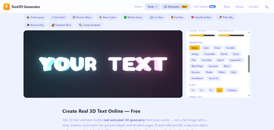Click the 'Create Real 3D Text Online — Free' heading
The image size is (274, 130).
point(101,111)
